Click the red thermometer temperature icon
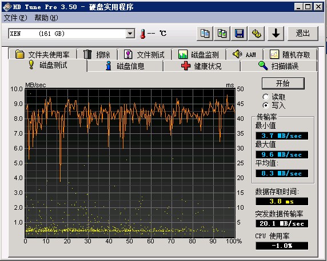327x261 pixels. (x=143, y=34)
